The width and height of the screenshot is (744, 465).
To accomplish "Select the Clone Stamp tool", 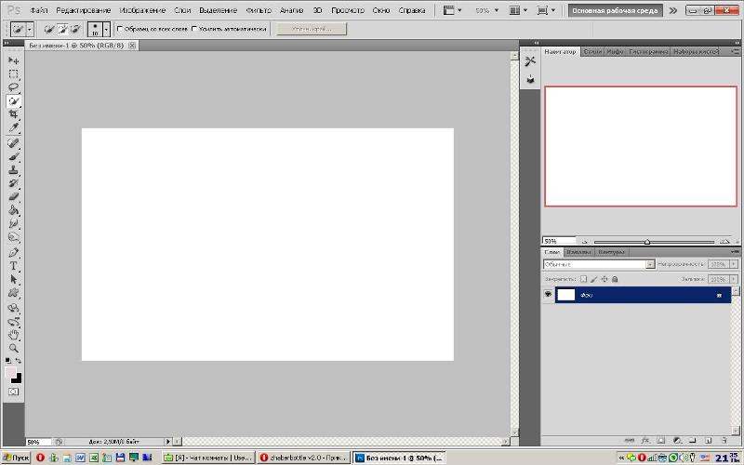I will click(13, 170).
